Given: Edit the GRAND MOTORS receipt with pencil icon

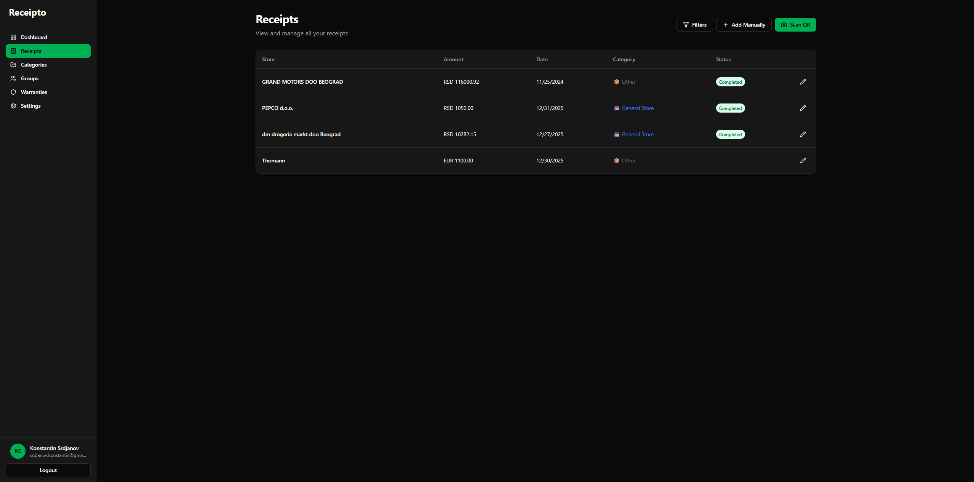Looking at the screenshot, I should click(x=803, y=81).
